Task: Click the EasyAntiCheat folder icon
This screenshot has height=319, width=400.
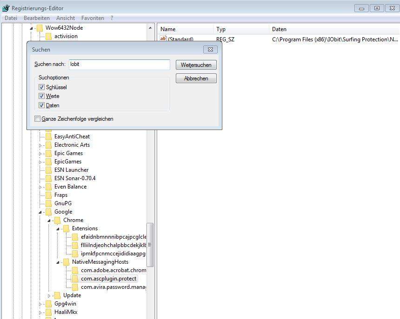Action: (49, 137)
